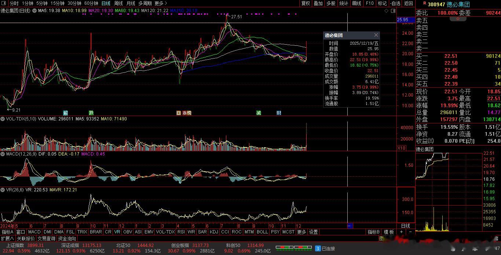Click the plus zoom button at bottom right
The width and height of the screenshot is (501, 255).
(402, 232)
